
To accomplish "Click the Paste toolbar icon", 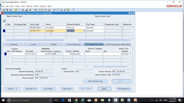I will [42, 10].
